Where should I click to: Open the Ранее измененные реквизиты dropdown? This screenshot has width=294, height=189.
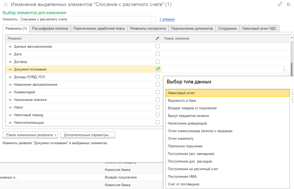click(30, 135)
